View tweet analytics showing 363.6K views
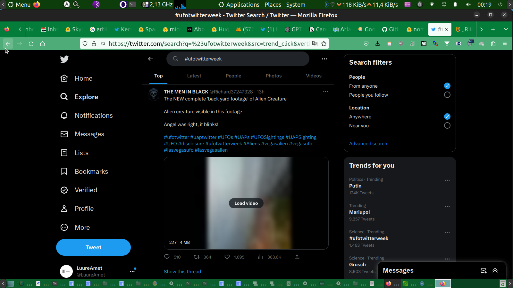Viewport: 513px width, 288px height. pyautogui.click(x=260, y=257)
